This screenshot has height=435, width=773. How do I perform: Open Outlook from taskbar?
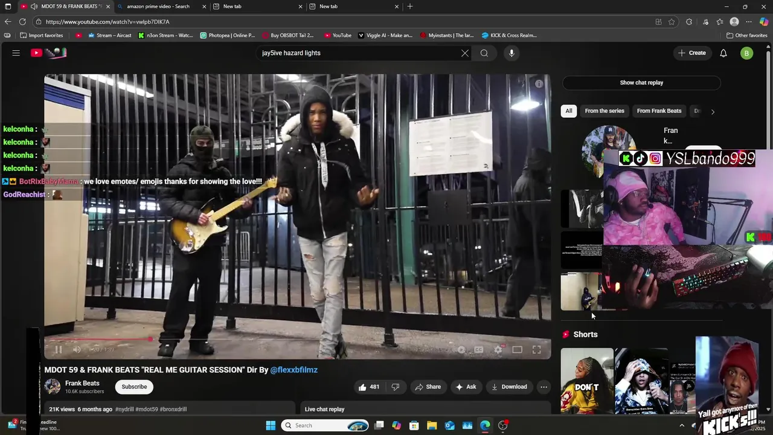click(x=449, y=425)
